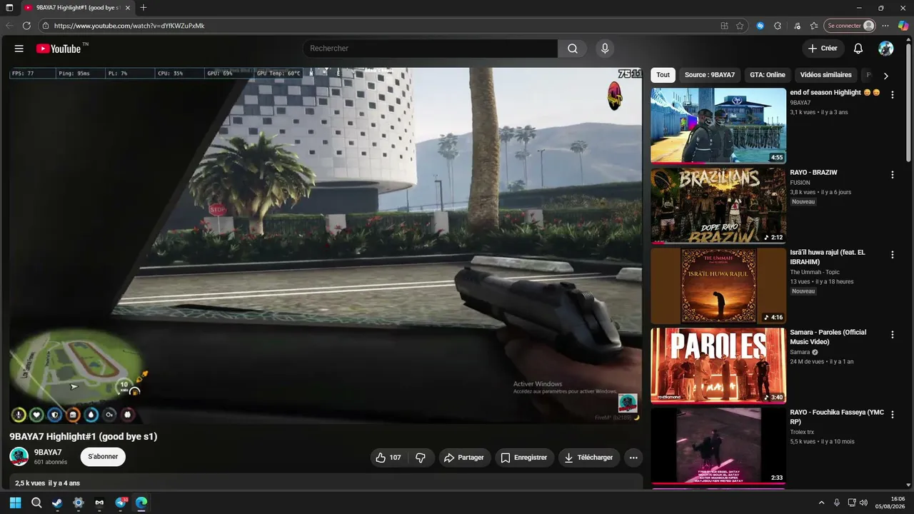This screenshot has height=514, width=914.
Task: Open options for RAYO - Fouchika Fasseya
Action: 892,415
